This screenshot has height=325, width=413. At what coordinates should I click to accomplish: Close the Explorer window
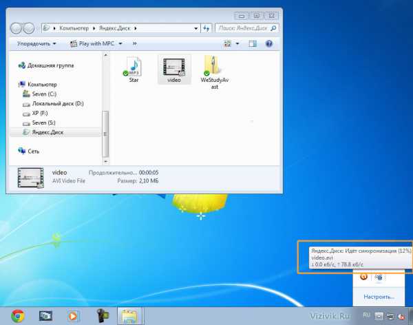(x=271, y=16)
